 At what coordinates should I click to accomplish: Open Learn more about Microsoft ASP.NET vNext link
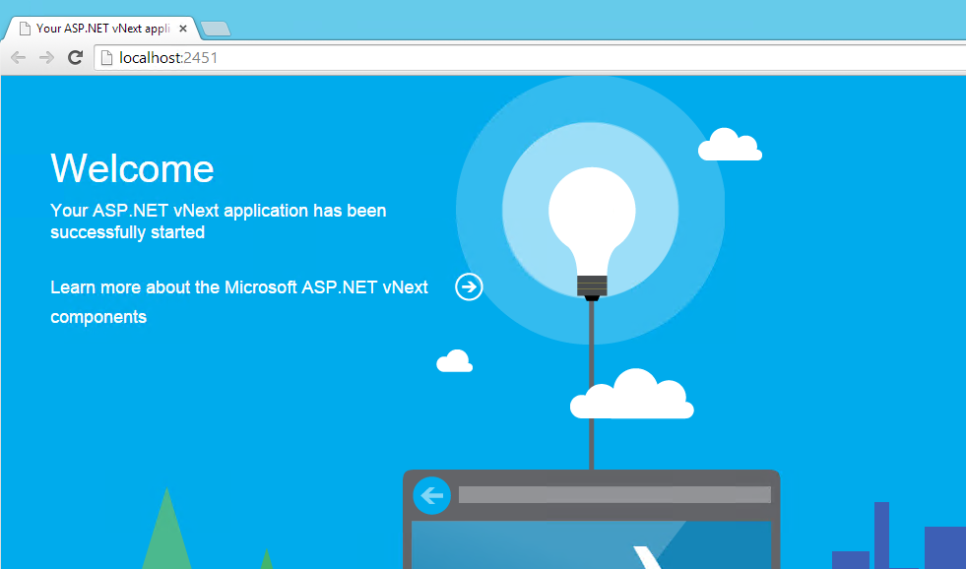point(239,302)
